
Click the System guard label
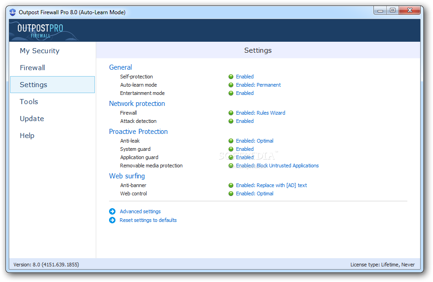pyautogui.click(x=135, y=149)
